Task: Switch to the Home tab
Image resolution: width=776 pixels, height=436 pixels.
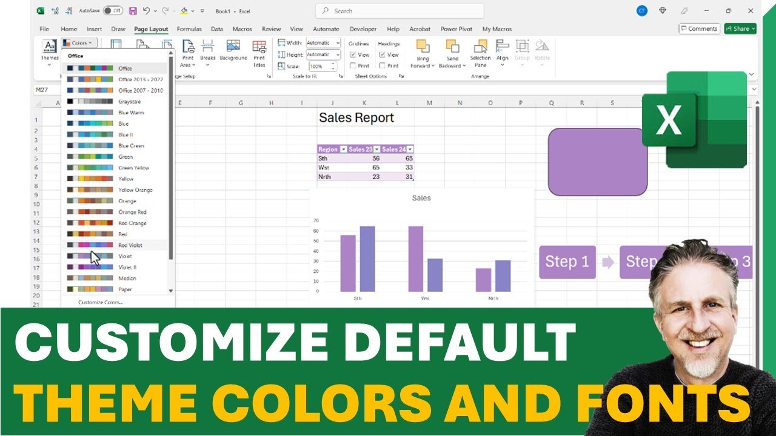Action: click(69, 29)
